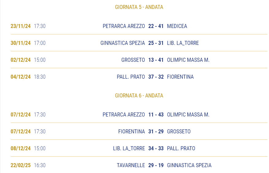Click the 22/02/25 match date
Screen dimensions: 269x173
point(21,165)
